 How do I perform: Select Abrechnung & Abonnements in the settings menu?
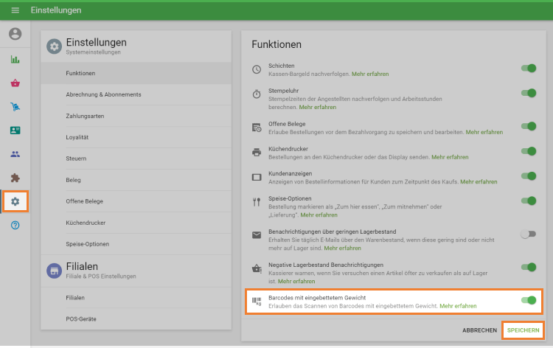click(103, 94)
